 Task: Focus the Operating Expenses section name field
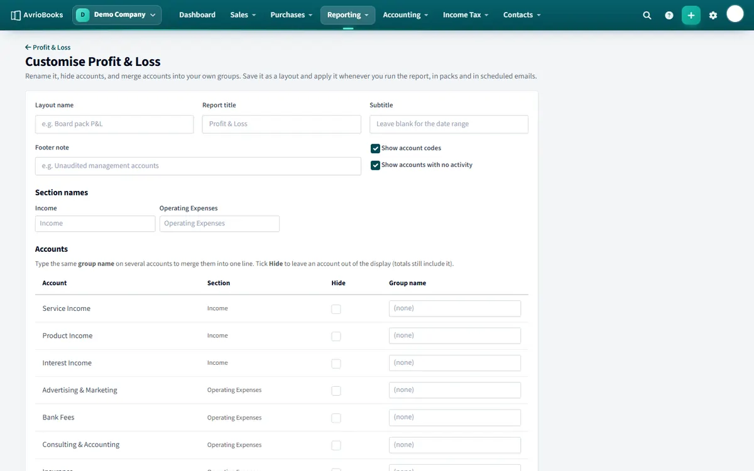click(x=219, y=224)
